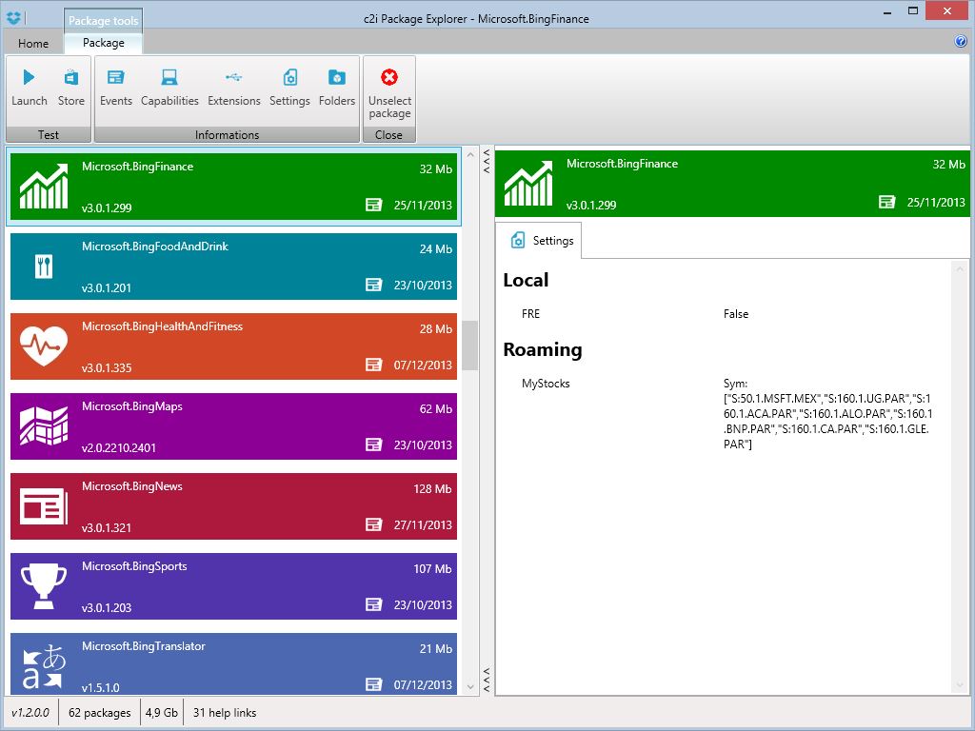Click the Package tools contextual tab header
This screenshot has height=731, width=975.
click(103, 20)
